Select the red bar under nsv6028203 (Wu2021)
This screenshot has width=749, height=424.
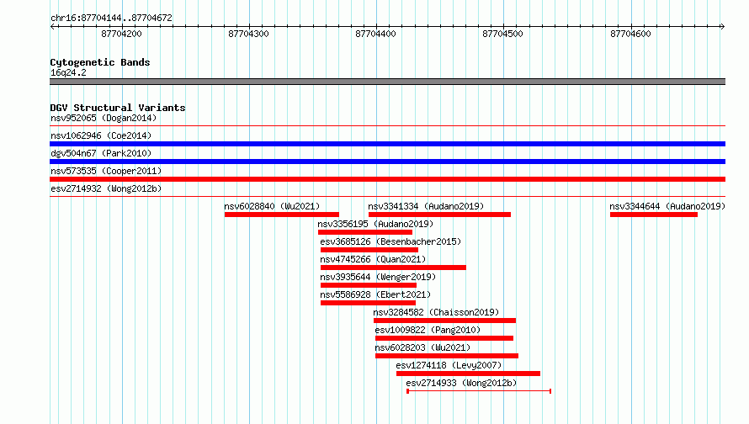(x=447, y=356)
